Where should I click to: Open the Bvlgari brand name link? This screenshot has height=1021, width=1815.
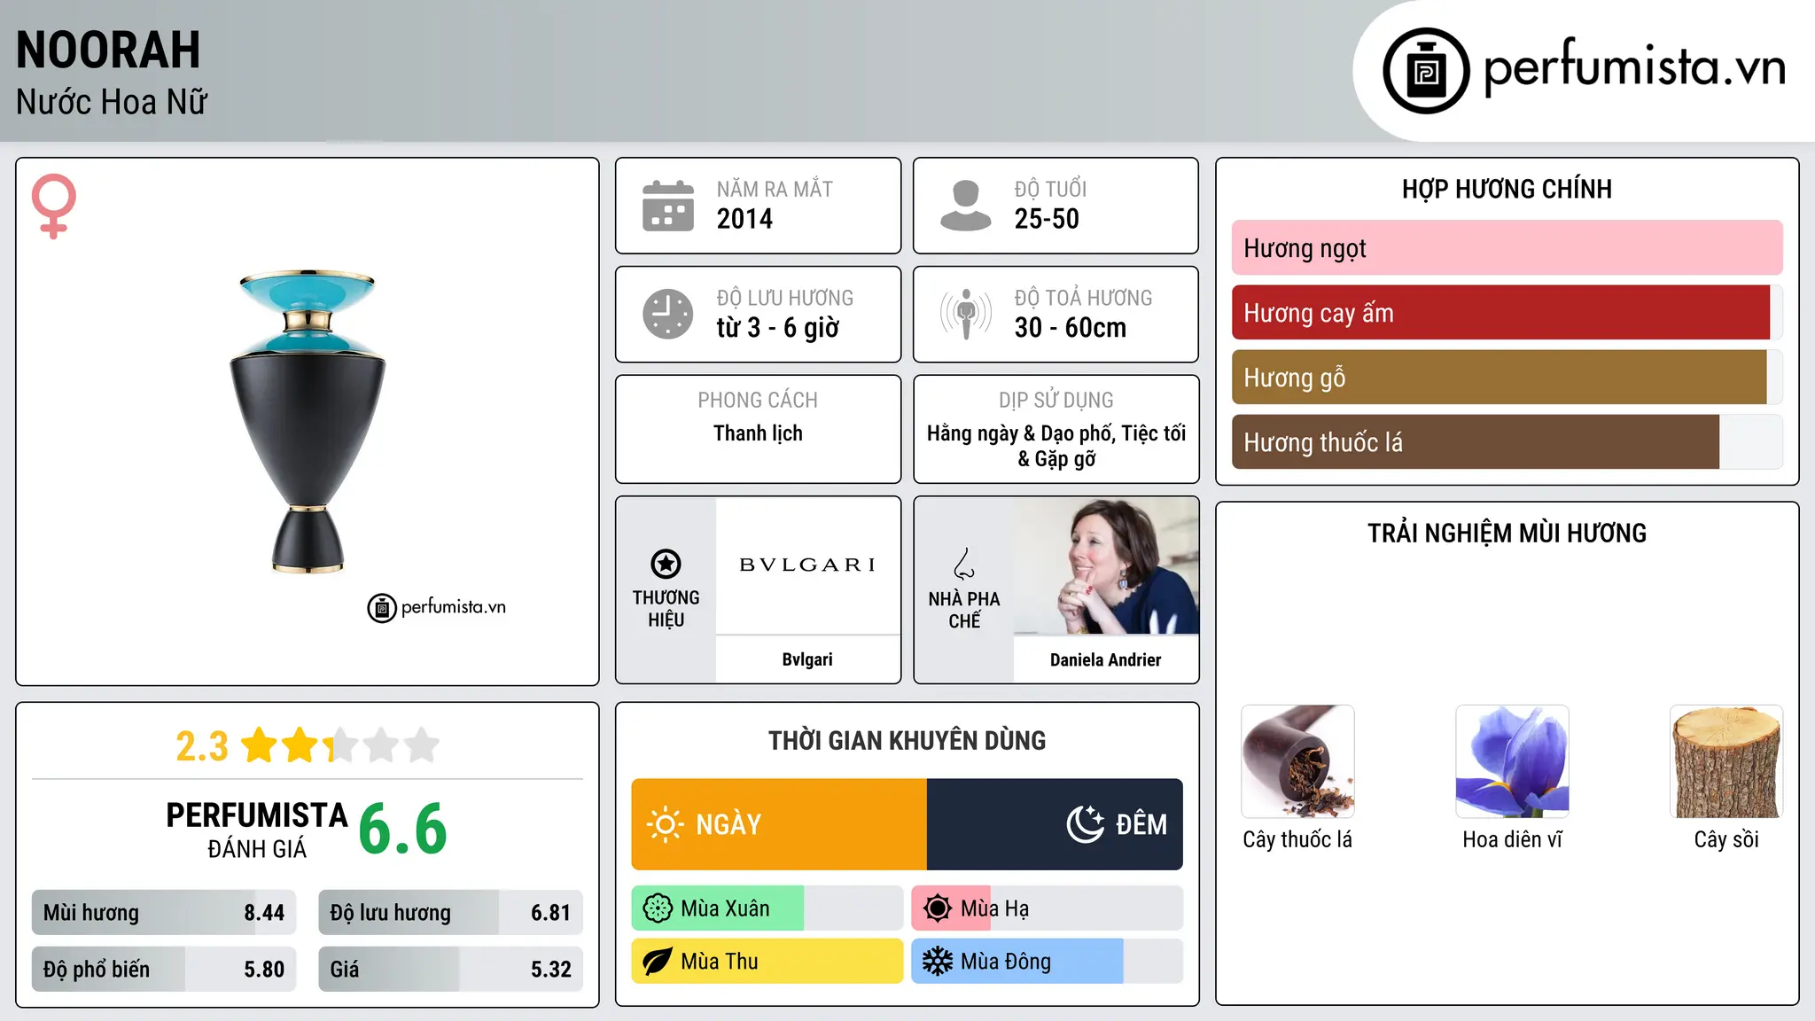pyautogui.click(x=807, y=659)
